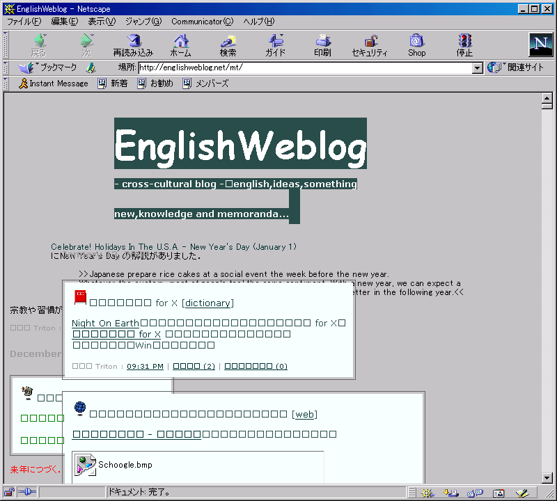Screen dimensions: 557x501
Task: Open Navigator from the component bar
Action: pos(427,493)
